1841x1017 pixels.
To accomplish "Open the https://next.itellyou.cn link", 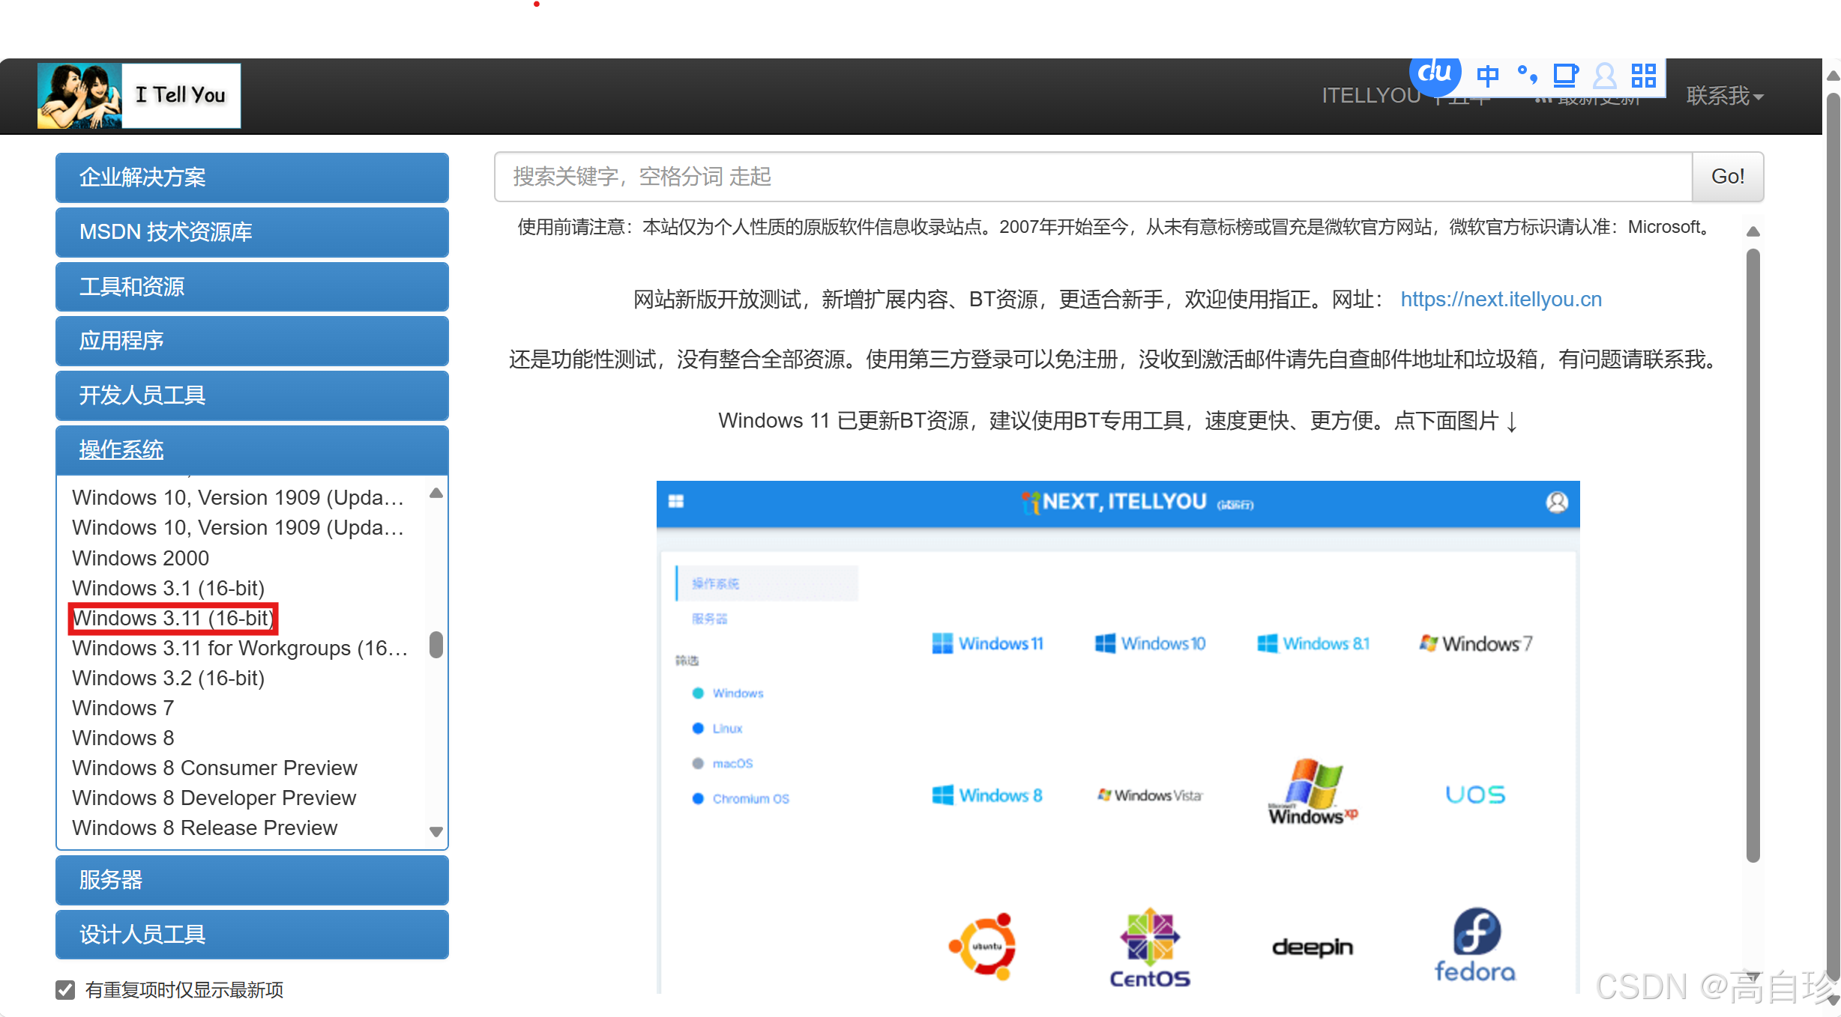I will 1501,300.
